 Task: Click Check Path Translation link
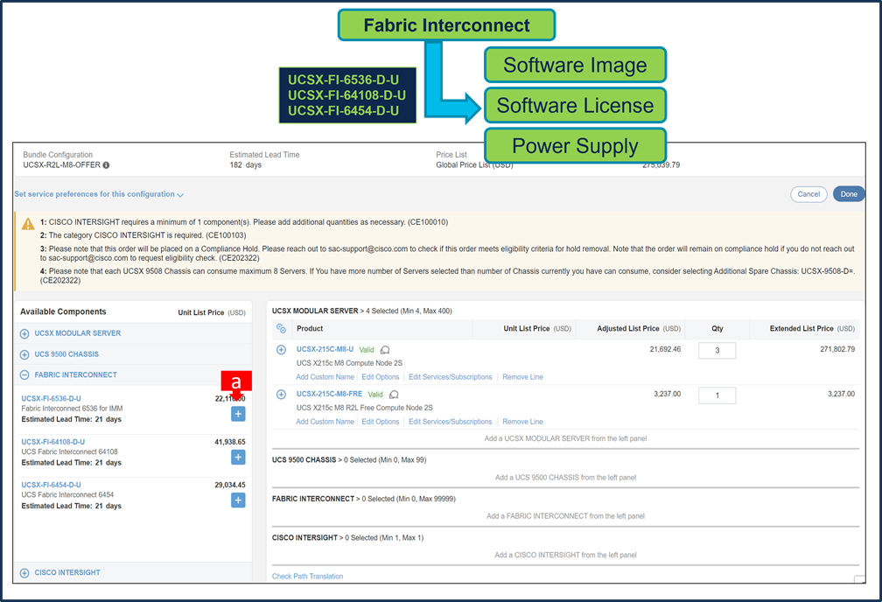pyautogui.click(x=307, y=576)
